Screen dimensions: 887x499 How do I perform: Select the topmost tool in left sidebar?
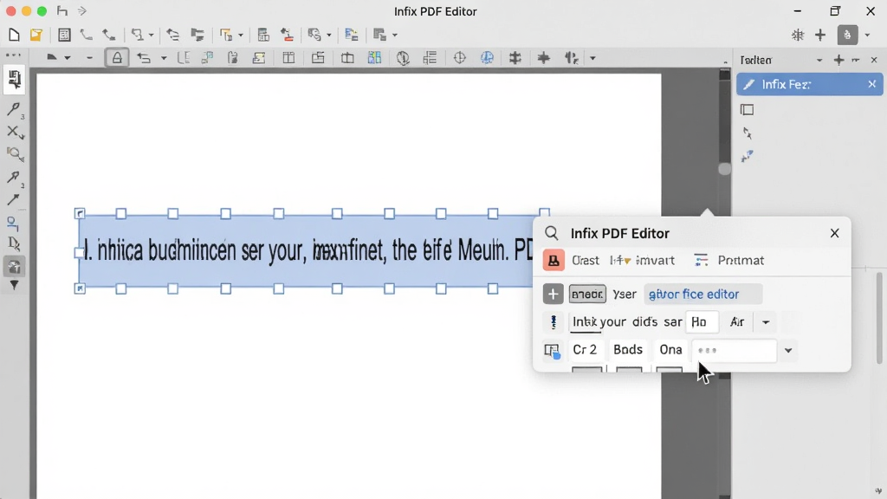14,79
